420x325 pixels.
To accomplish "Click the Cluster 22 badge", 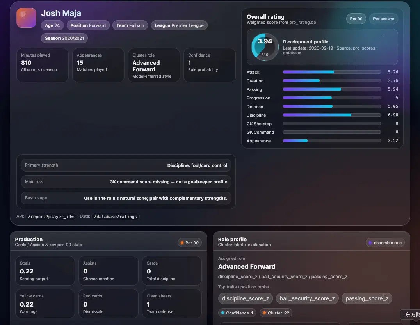I will (x=276, y=313).
